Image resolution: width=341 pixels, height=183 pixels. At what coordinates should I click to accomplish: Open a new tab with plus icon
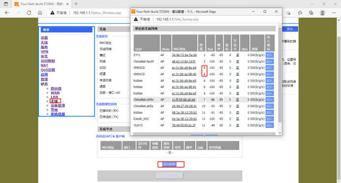76,4
